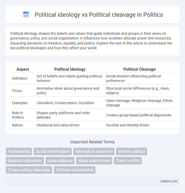Screen dimensions: 185x193
Task: Open the Identity politics tag
Action: pyautogui.click(x=132, y=151)
